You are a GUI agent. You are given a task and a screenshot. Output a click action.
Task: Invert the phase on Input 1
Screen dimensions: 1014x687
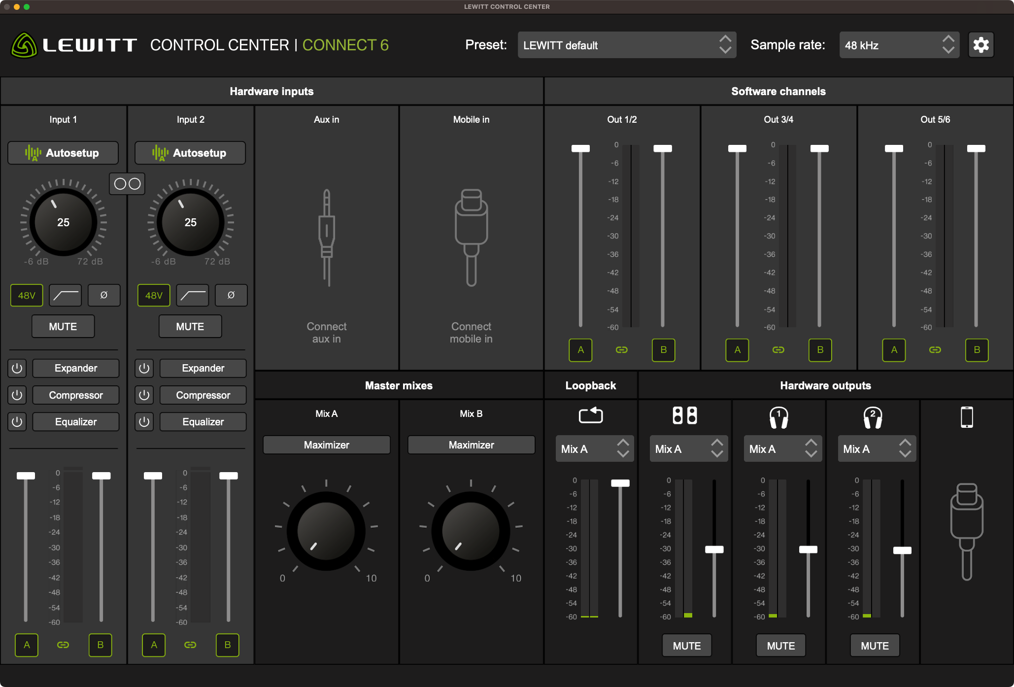tap(104, 295)
